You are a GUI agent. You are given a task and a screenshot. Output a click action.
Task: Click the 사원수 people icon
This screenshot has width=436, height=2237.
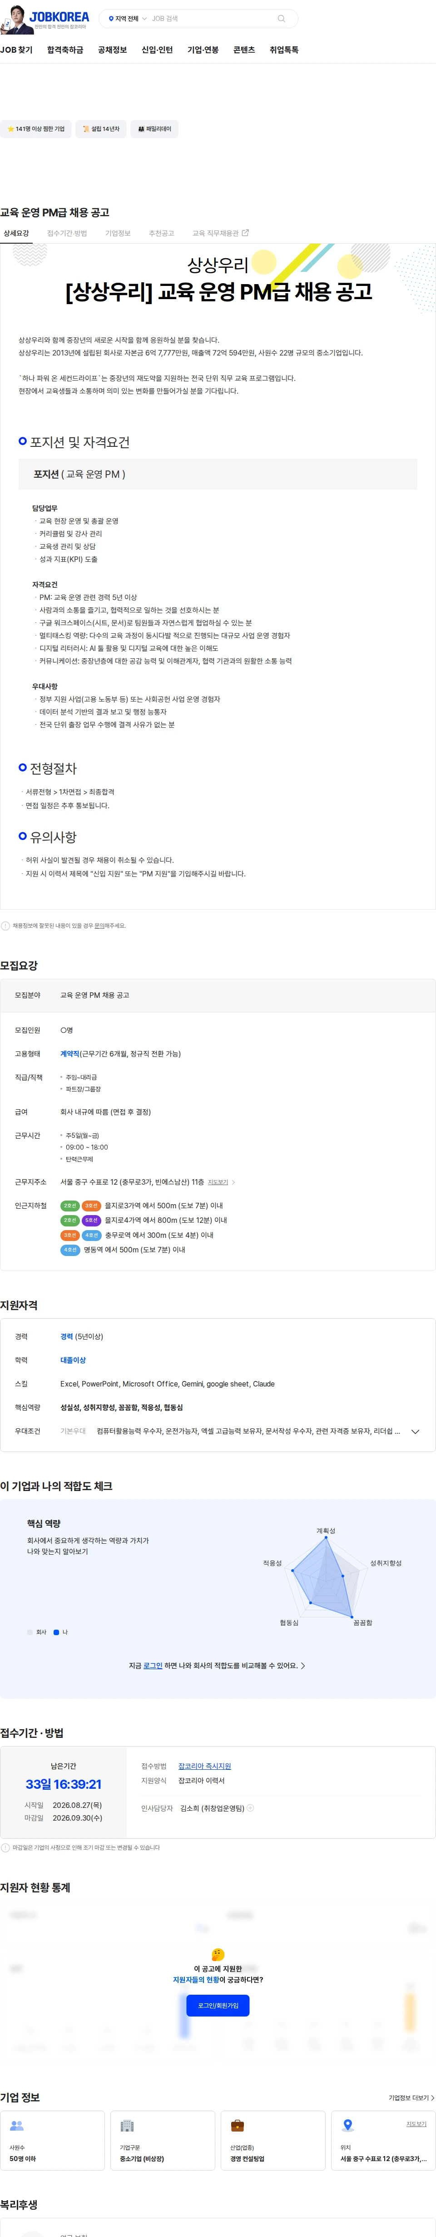click(16, 2126)
